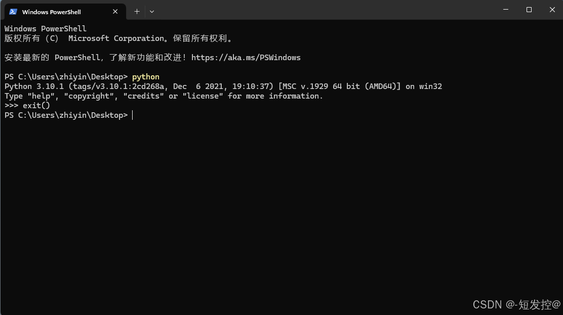
Task: Click the Windows PowerShell header text
Action: click(x=45, y=28)
